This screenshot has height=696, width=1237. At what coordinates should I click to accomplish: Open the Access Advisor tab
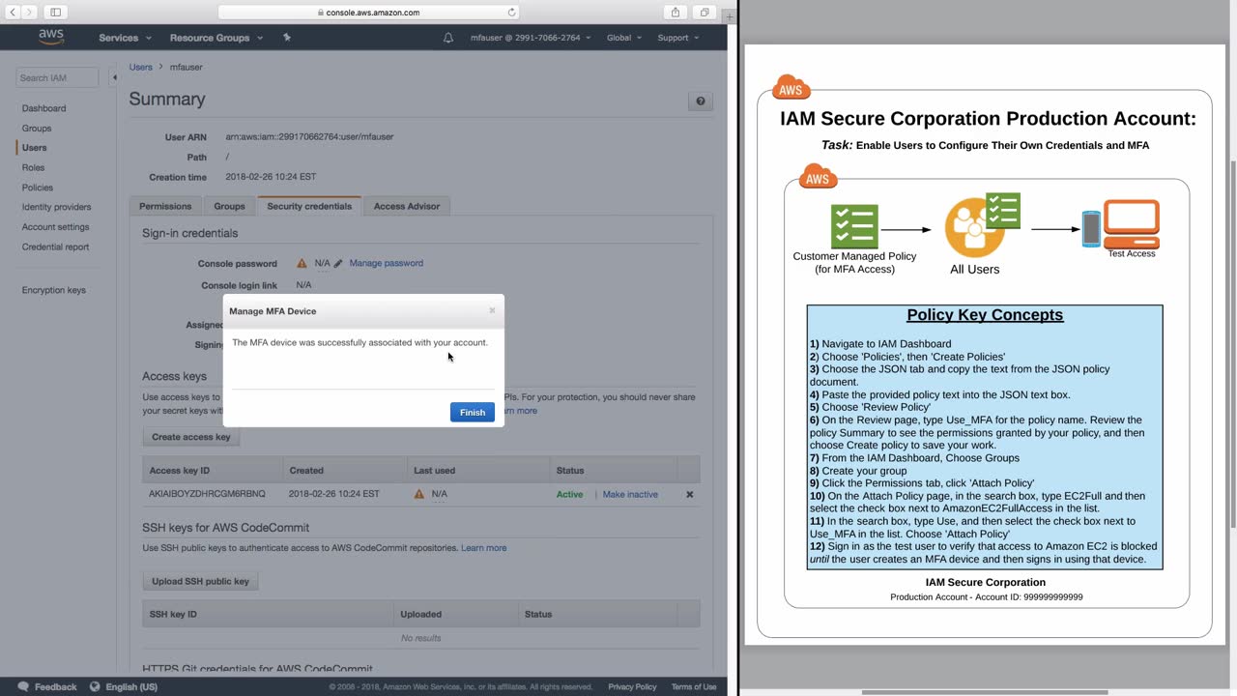tap(407, 206)
